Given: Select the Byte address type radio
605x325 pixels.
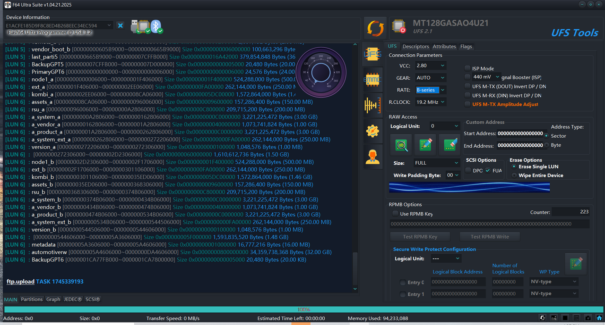Looking at the screenshot, I should (x=547, y=145).
